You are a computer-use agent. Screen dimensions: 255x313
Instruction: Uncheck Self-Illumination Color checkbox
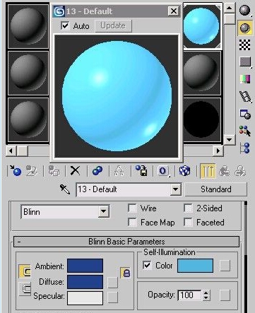(147, 266)
